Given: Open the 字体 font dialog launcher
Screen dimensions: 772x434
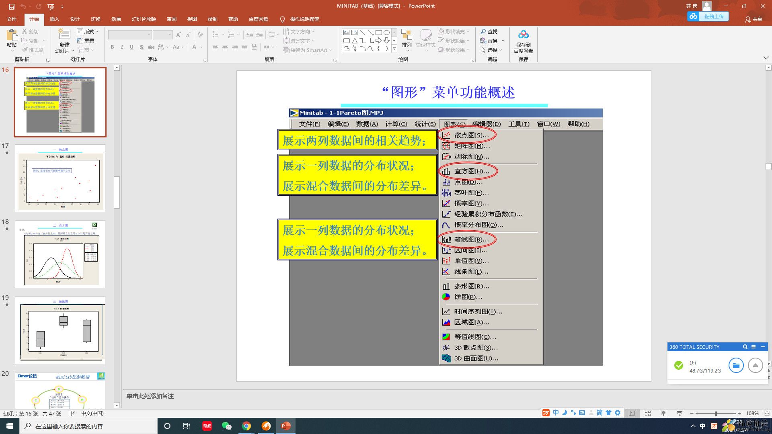Looking at the screenshot, I should pos(205,60).
